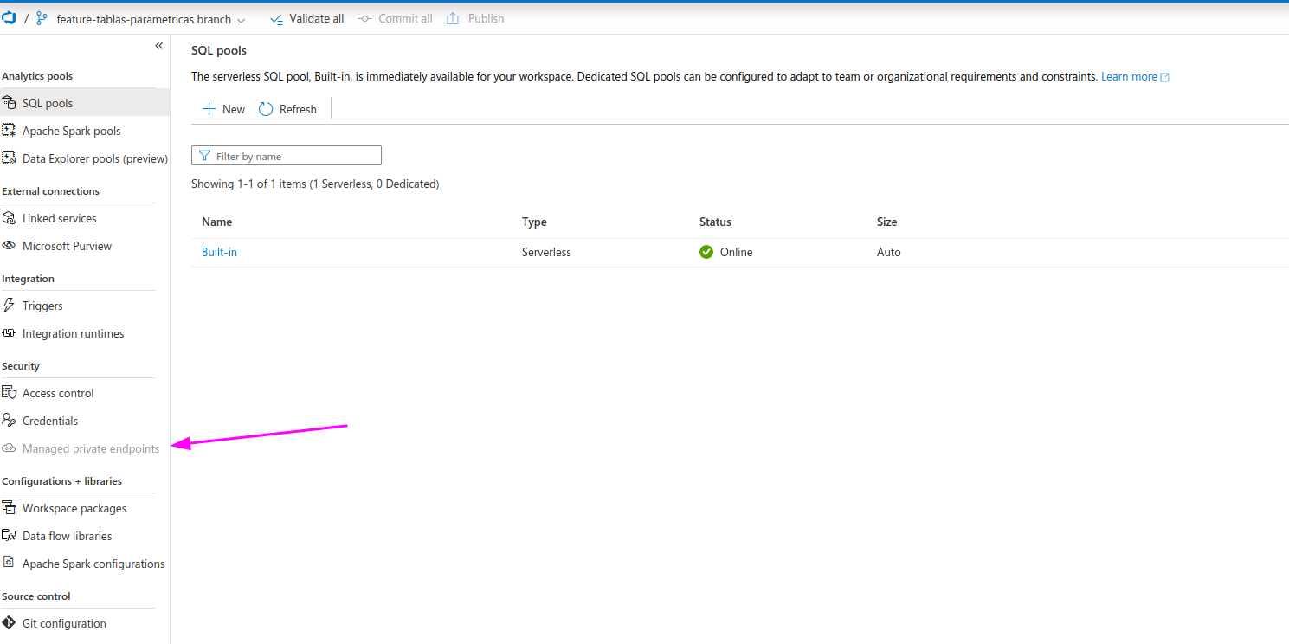
Task: Open the Learn more external link
Action: (1129, 76)
